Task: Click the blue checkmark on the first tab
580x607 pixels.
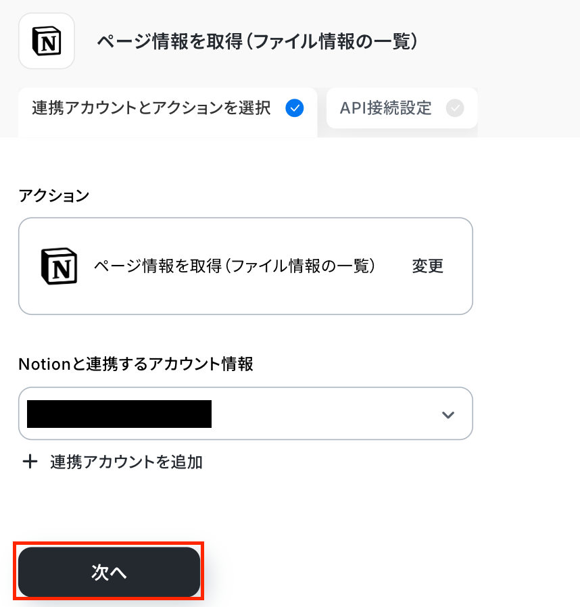Action: (x=294, y=108)
